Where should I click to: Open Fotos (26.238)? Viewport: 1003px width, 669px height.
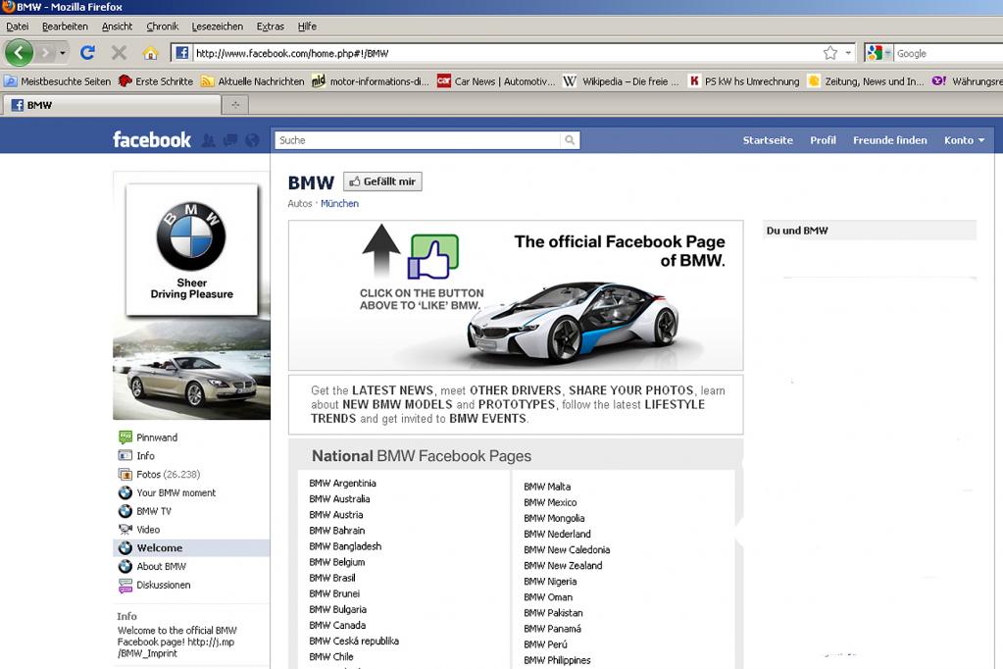[159, 475]
